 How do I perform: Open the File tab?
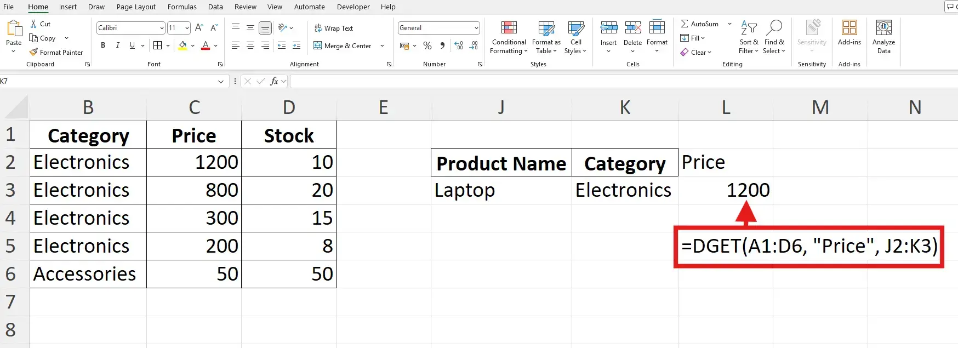[9, 7]
